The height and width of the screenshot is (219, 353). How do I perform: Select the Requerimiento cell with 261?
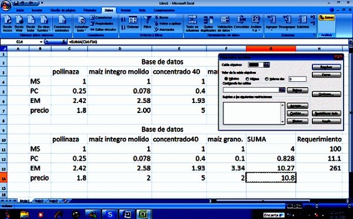tap(319, 168)
